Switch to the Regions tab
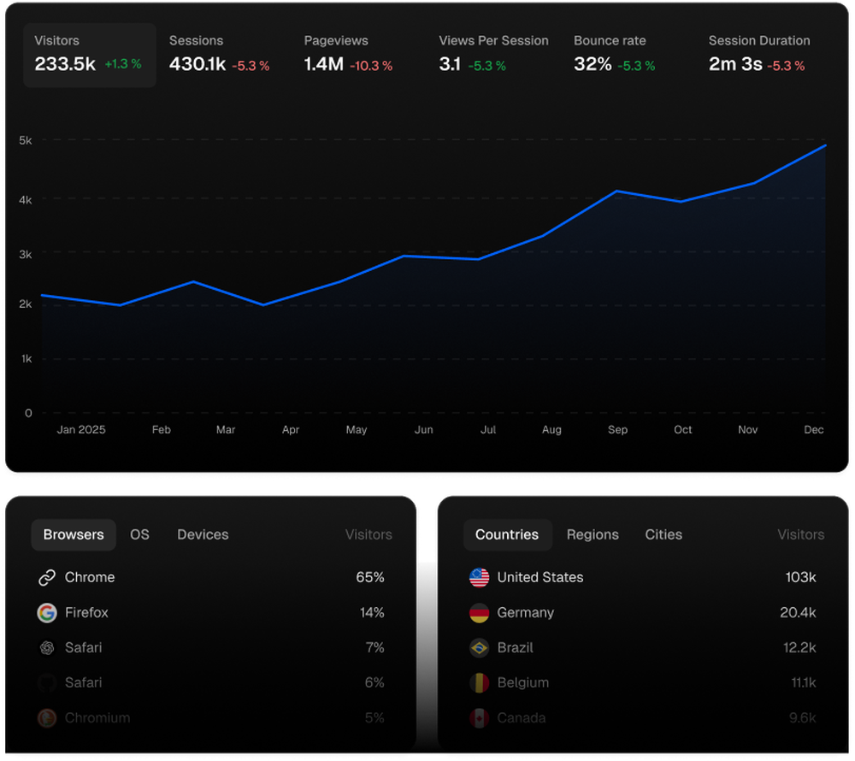The height and width of the screenshot is (761, 855). point(593,534)
